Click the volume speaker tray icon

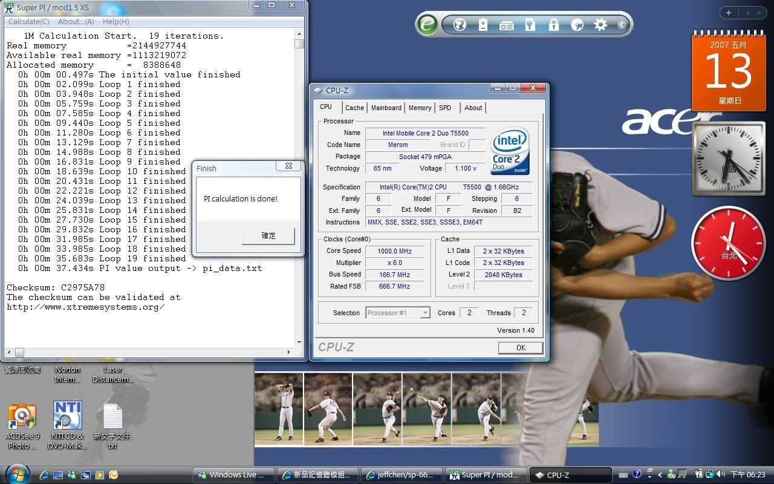[721, 475]
